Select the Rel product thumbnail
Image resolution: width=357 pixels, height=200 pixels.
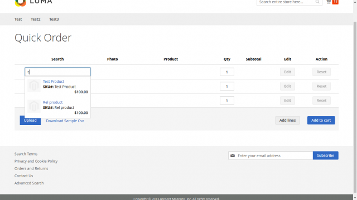[x=34, y=106]
